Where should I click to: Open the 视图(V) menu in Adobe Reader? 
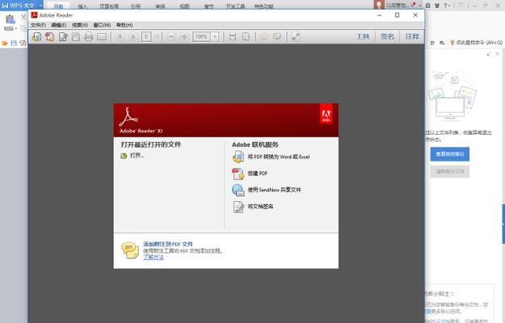[80, 25]
